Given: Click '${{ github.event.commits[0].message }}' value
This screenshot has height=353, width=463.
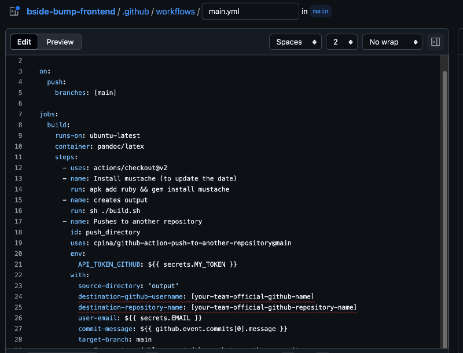Looking at the screenshot, I should coord(214,329).
